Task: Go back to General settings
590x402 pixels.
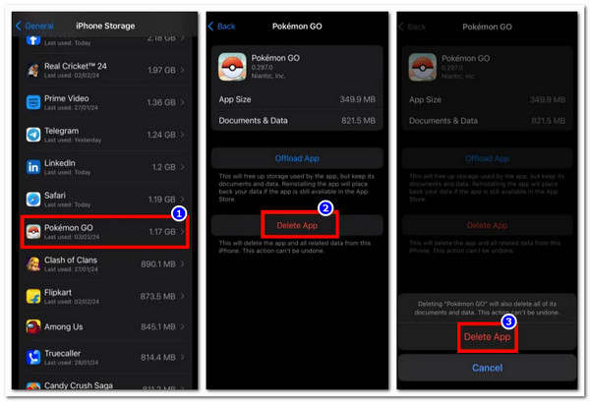Action: (35, 26)
